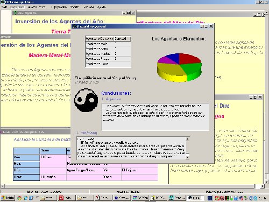This screenshot has width=269, height=202.
Task: Click inside the Agentes conclusions text box
Action: click(x=155, y=117)
